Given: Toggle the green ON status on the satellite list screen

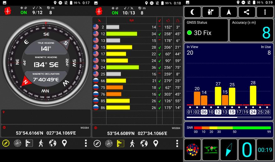Looking at the screenshot, I should coord(115,12).
